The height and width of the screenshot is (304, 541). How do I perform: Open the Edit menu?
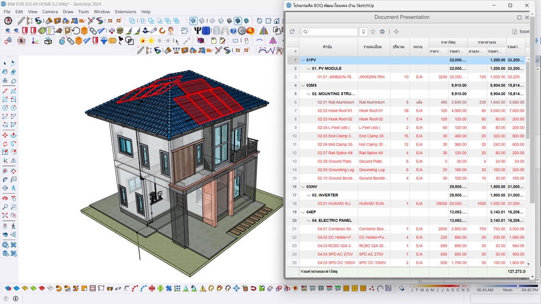tap(19, 12)
